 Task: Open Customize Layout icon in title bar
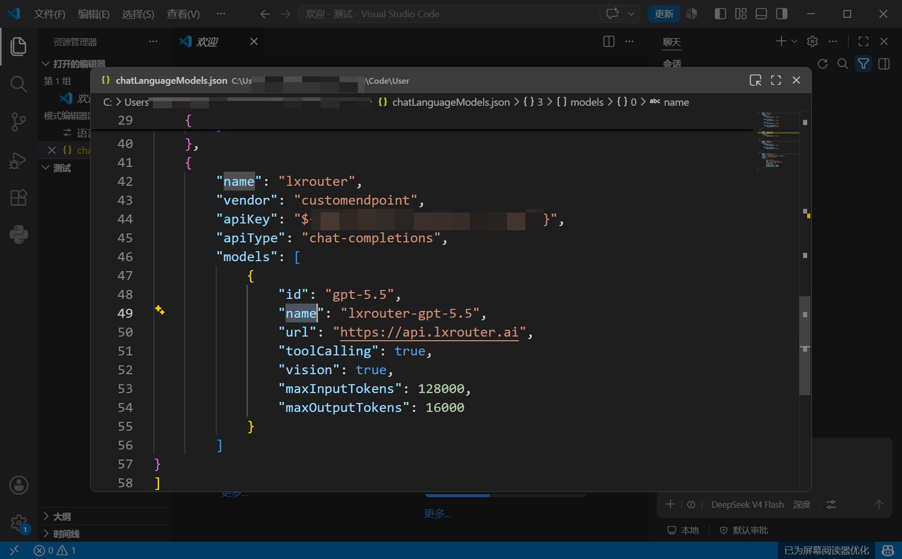(741, 14)
